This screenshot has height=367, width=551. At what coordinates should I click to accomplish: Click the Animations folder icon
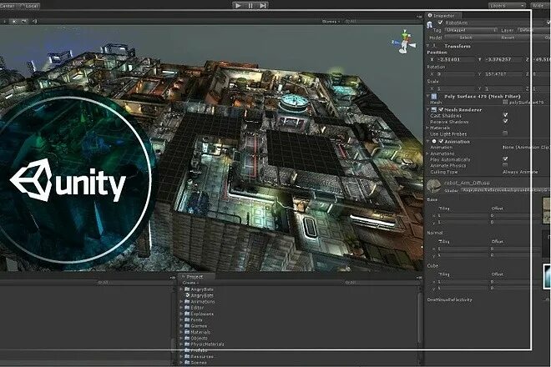[x=187, y=301]
